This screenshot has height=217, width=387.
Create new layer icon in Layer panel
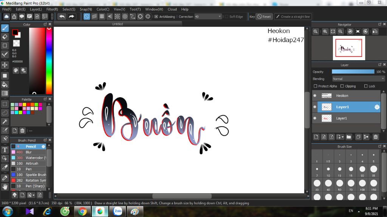316,137
